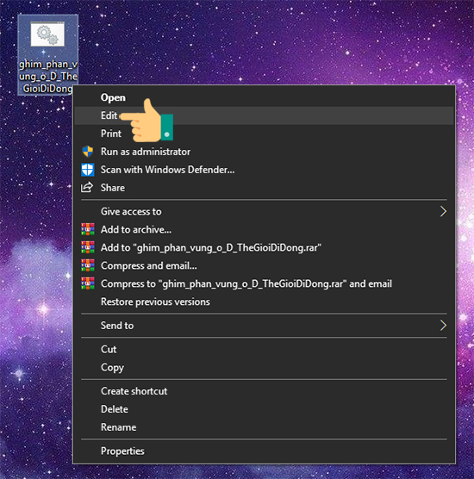Choose Rename from the context menu
Viewport: 474px width, 479px height.
pyautogui.click(x=264, y=427)
